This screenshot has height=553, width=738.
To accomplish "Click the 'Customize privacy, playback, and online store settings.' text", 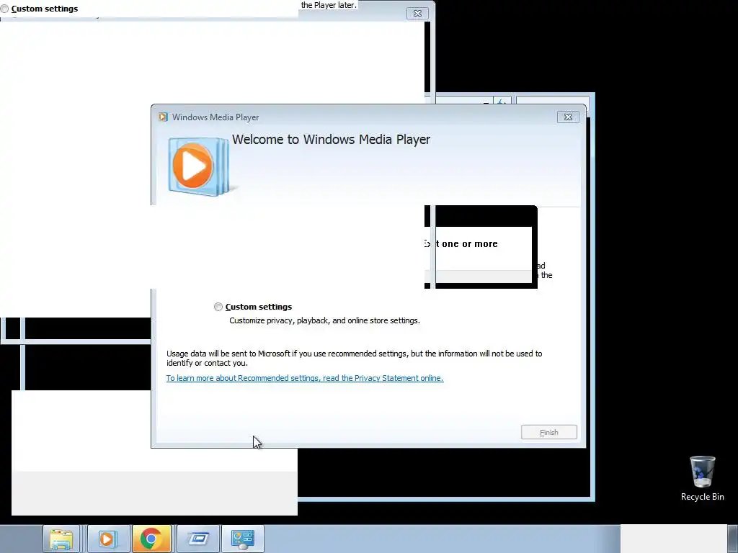I will click(x=324, y=320).
